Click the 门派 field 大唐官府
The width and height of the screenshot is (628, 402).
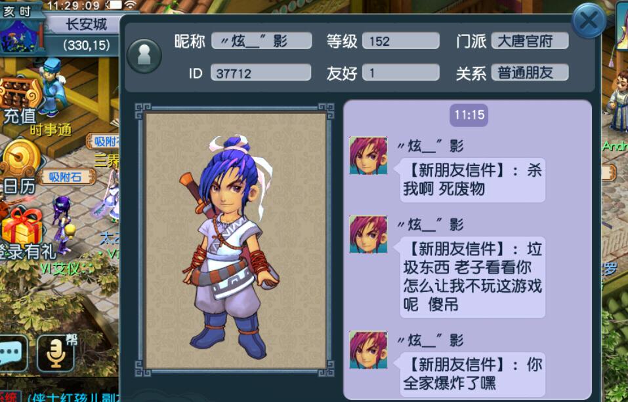click(x=530, y=41)
